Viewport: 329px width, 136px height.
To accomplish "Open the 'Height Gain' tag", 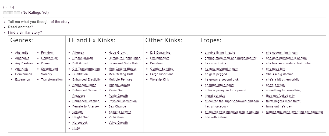I will 81,117.
